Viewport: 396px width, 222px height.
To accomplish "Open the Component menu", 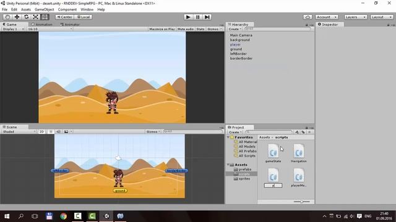I will [x=67, y=10].
